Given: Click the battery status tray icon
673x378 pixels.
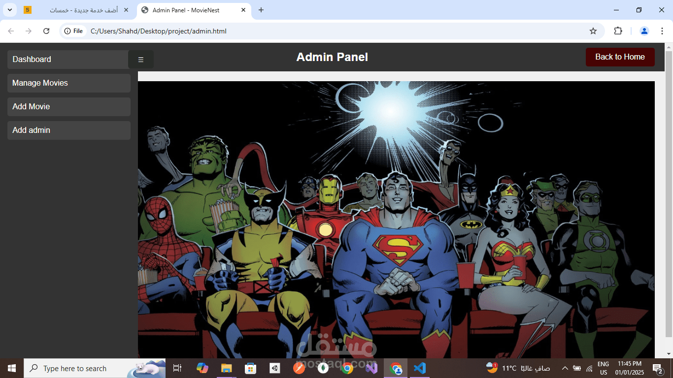Looking at the screenshot, I should click(577, 368).
